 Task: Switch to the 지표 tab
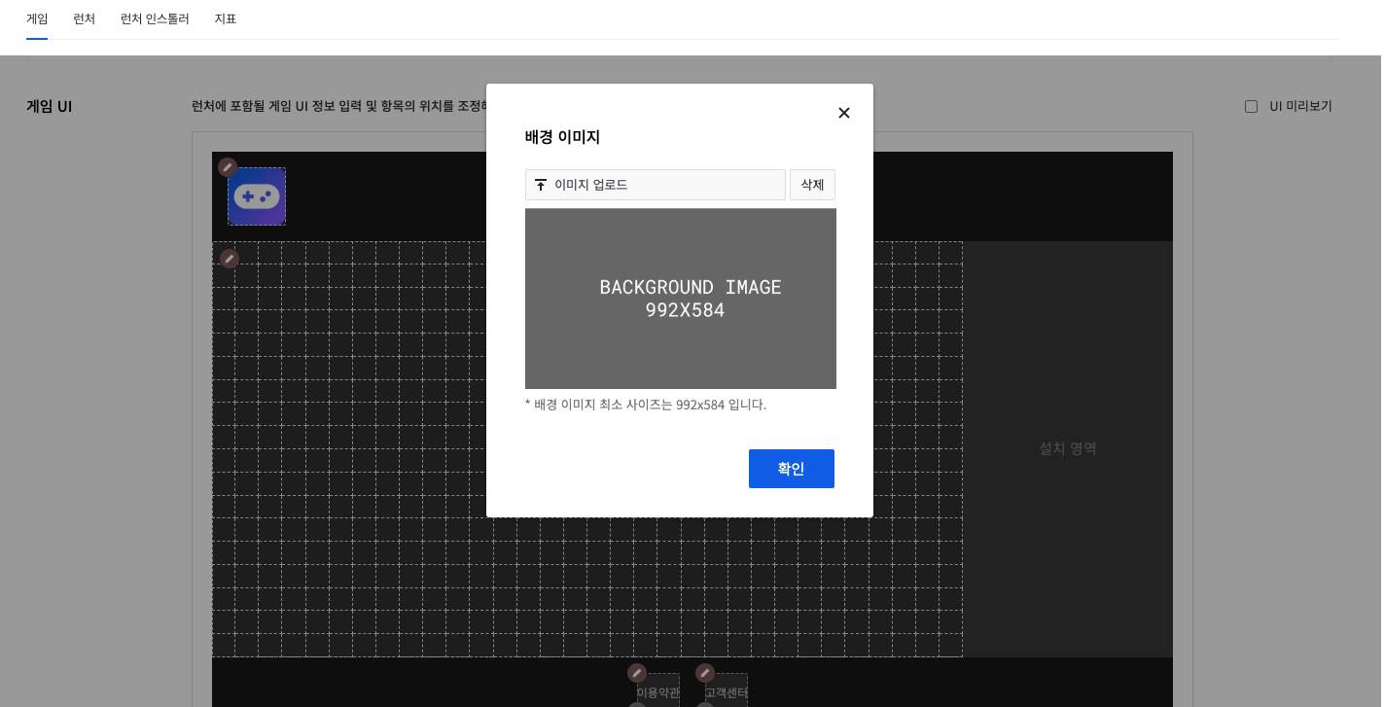pos(226,18)
